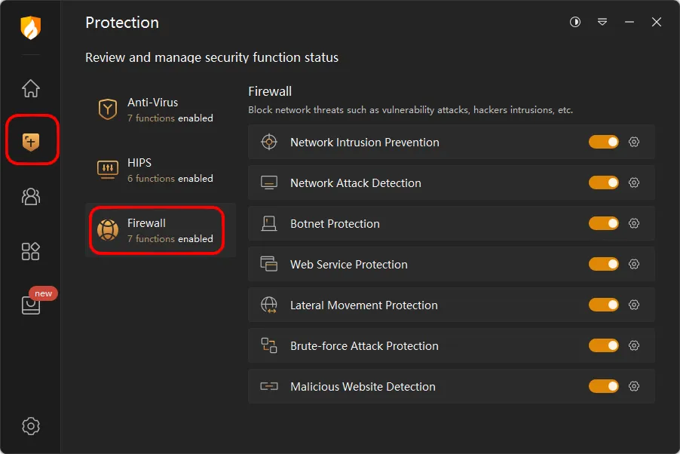Open the security tools grid icon

[31, 251]
